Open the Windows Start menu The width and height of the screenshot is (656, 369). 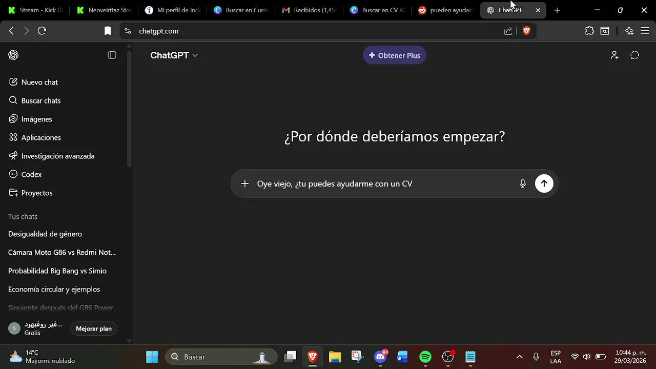[x=152, y=357]
